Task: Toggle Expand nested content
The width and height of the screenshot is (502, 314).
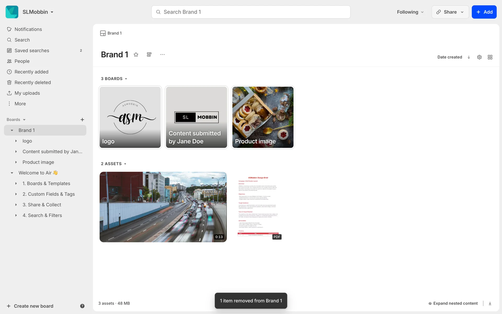Action: 453,303
